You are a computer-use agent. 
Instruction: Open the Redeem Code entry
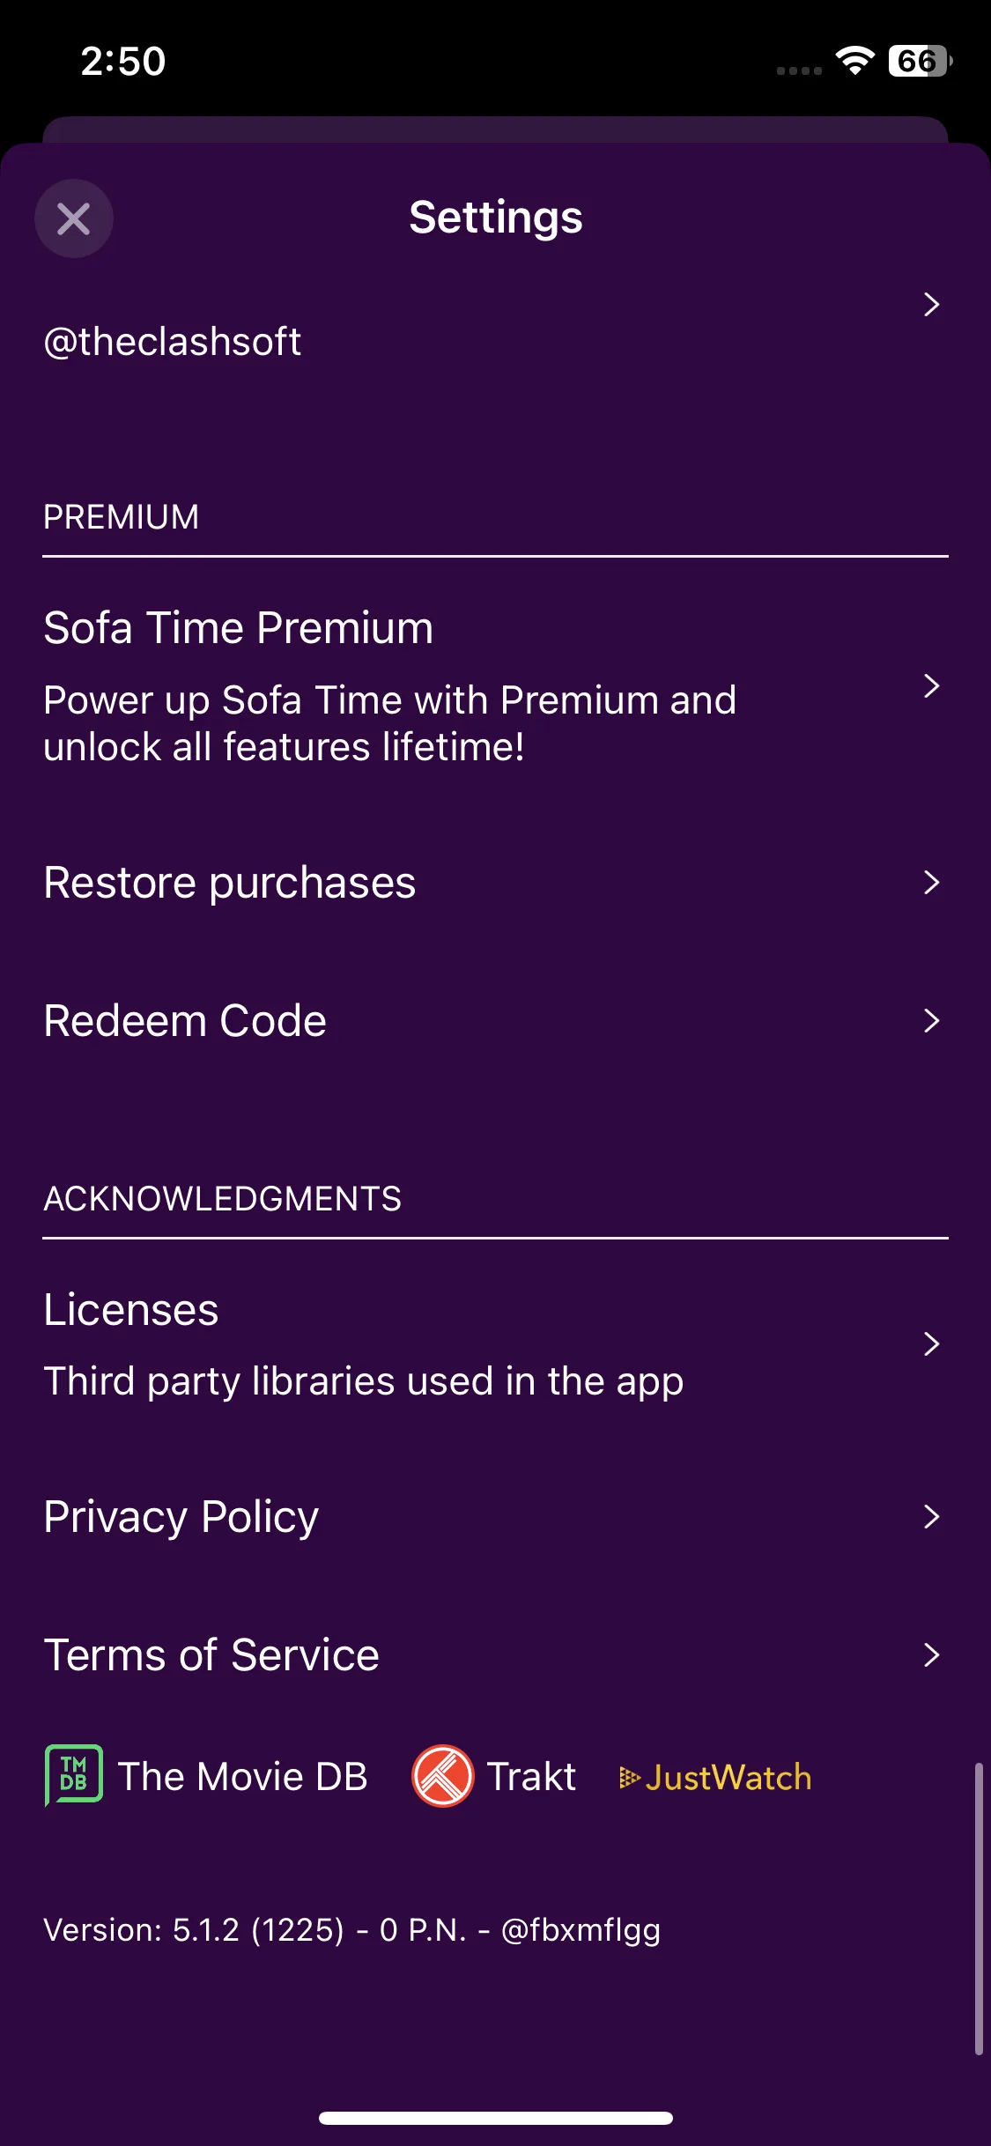pos(185,1021)
